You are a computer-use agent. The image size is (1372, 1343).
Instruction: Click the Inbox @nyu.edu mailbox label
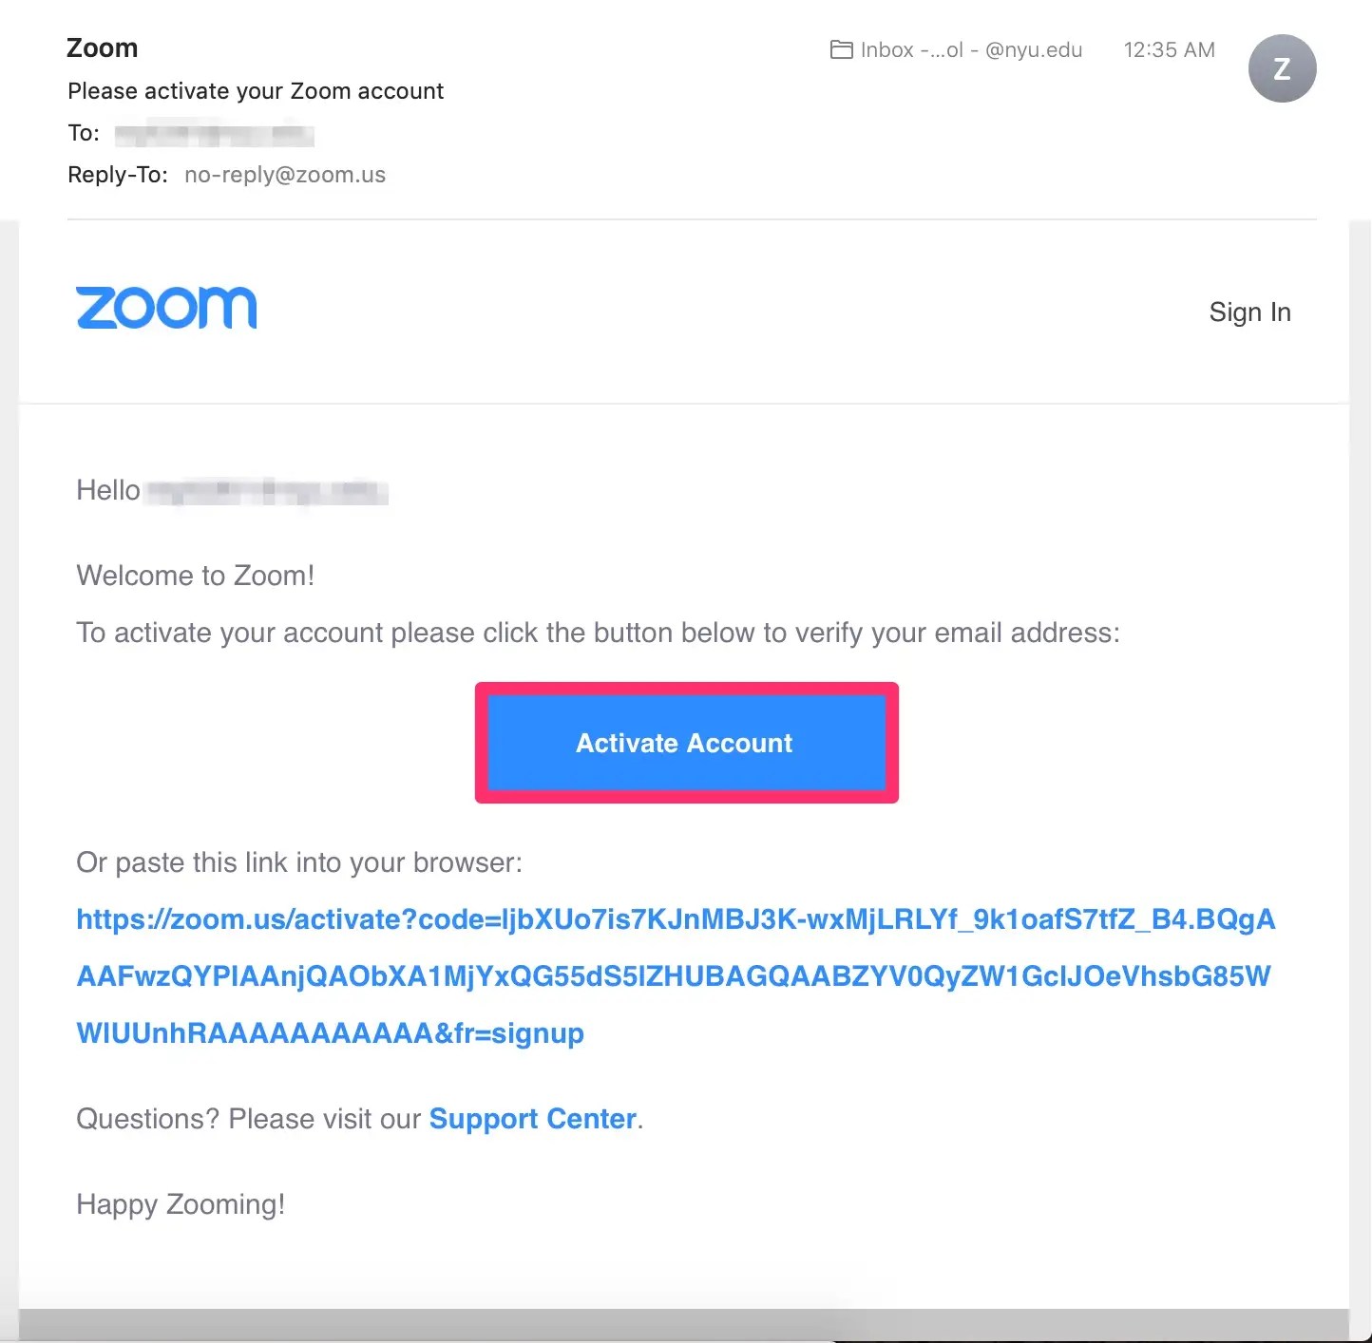click(x=970, y=49)
